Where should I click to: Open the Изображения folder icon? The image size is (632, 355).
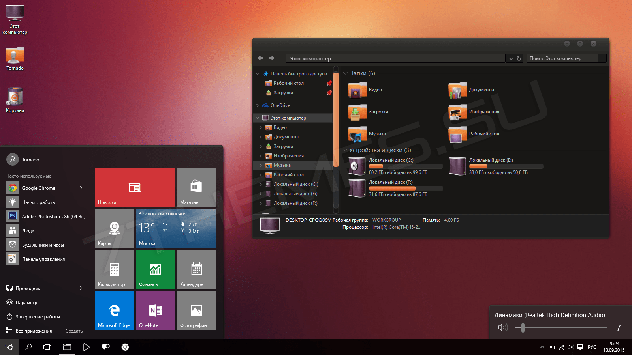tap(457, 112)
